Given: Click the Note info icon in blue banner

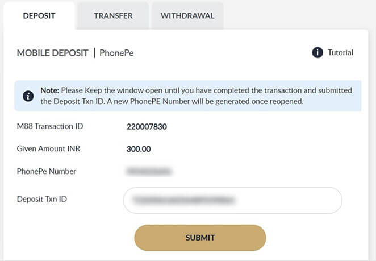Looking at the screenshot, I should [x=28, y=96].
